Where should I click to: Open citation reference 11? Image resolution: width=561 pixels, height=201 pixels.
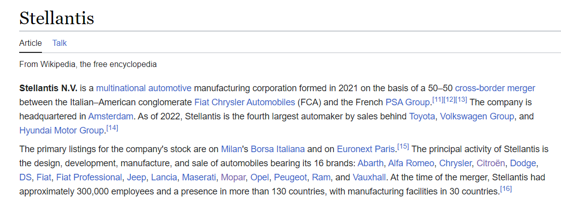click(438, 100)
